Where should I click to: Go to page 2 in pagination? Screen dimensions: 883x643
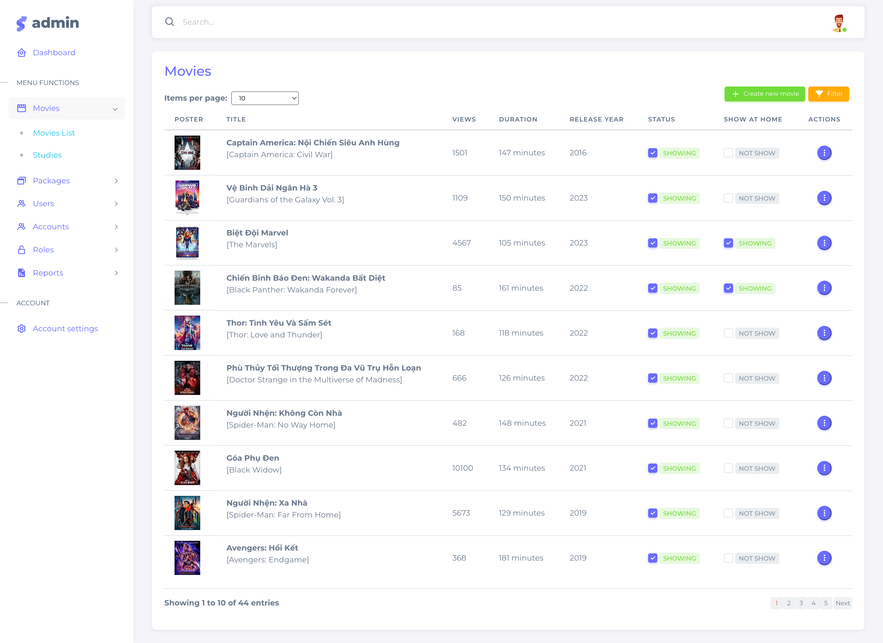click(x=788, y=603)
